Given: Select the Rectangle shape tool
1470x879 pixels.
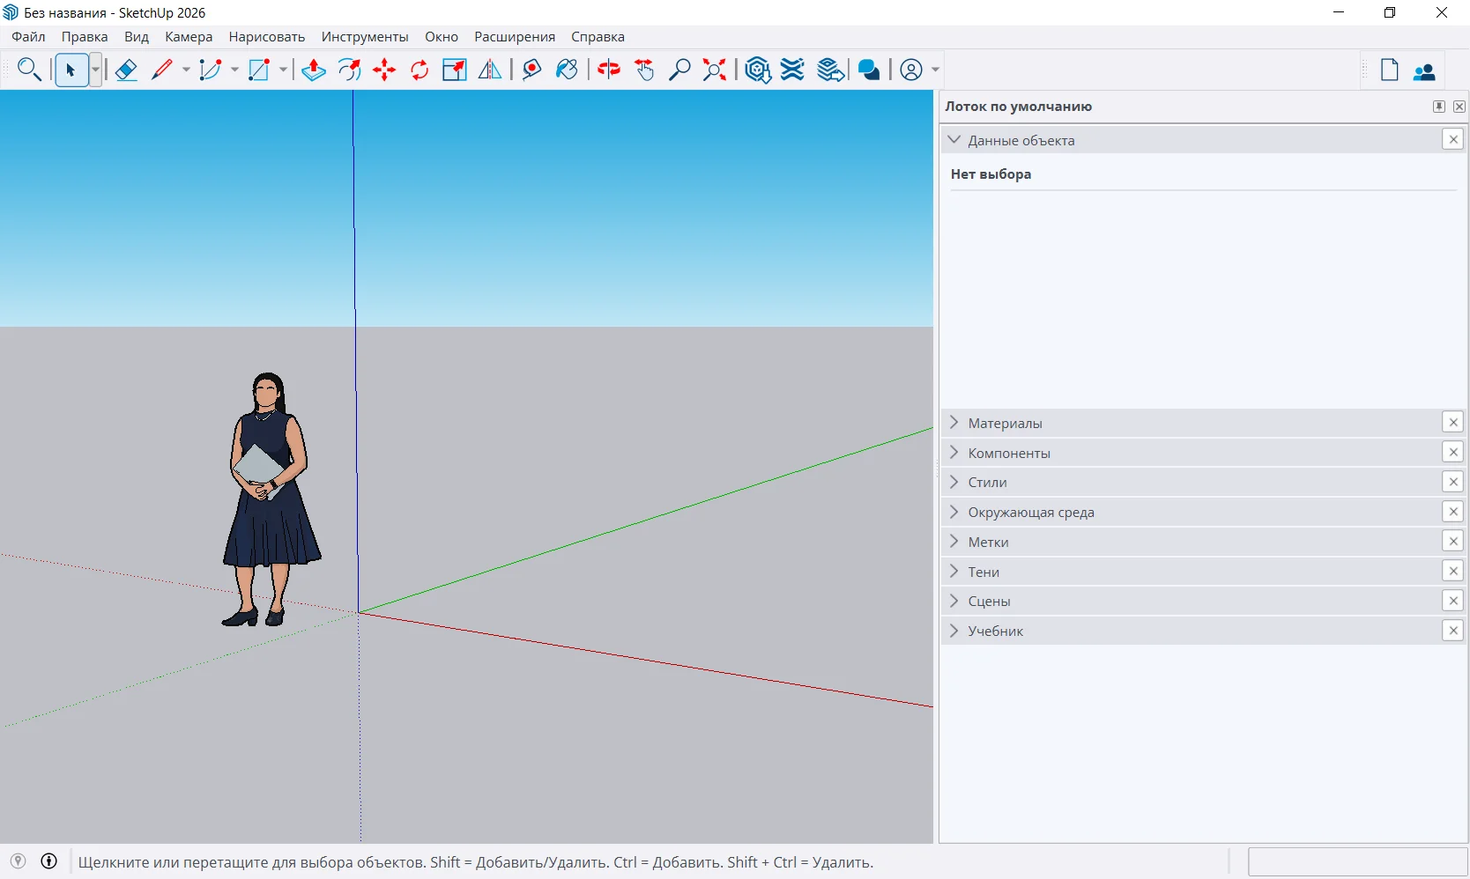Looking at the screenshot, I should coord(259,70).
